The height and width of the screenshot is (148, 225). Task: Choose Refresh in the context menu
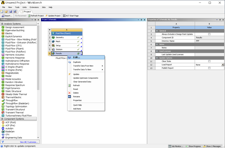[x=86, y=85]
